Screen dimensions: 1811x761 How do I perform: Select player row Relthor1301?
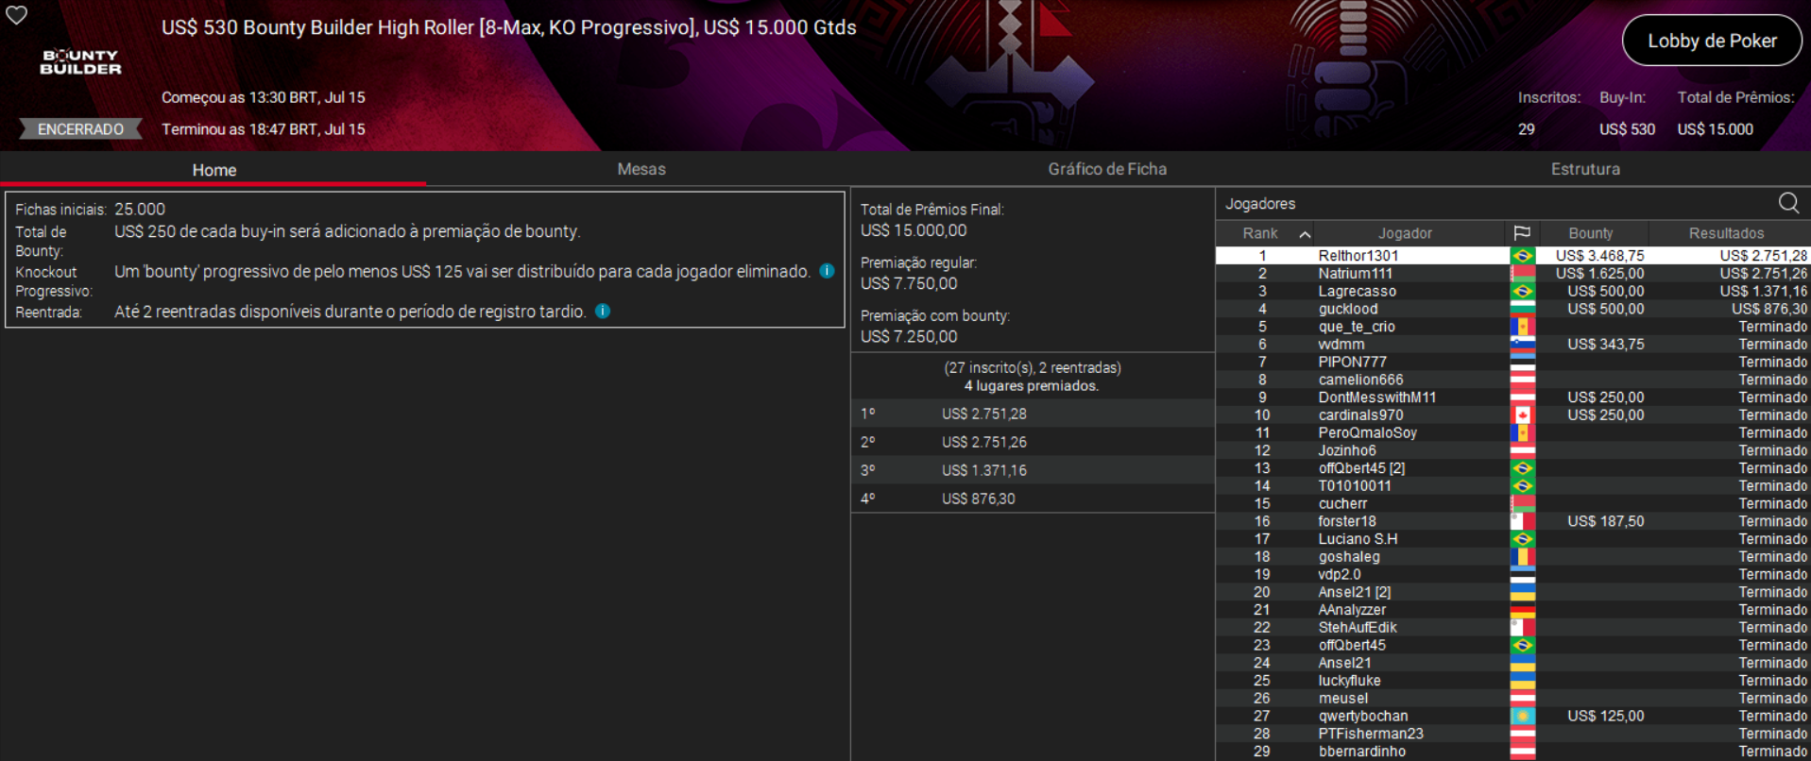coord(1512,256)
